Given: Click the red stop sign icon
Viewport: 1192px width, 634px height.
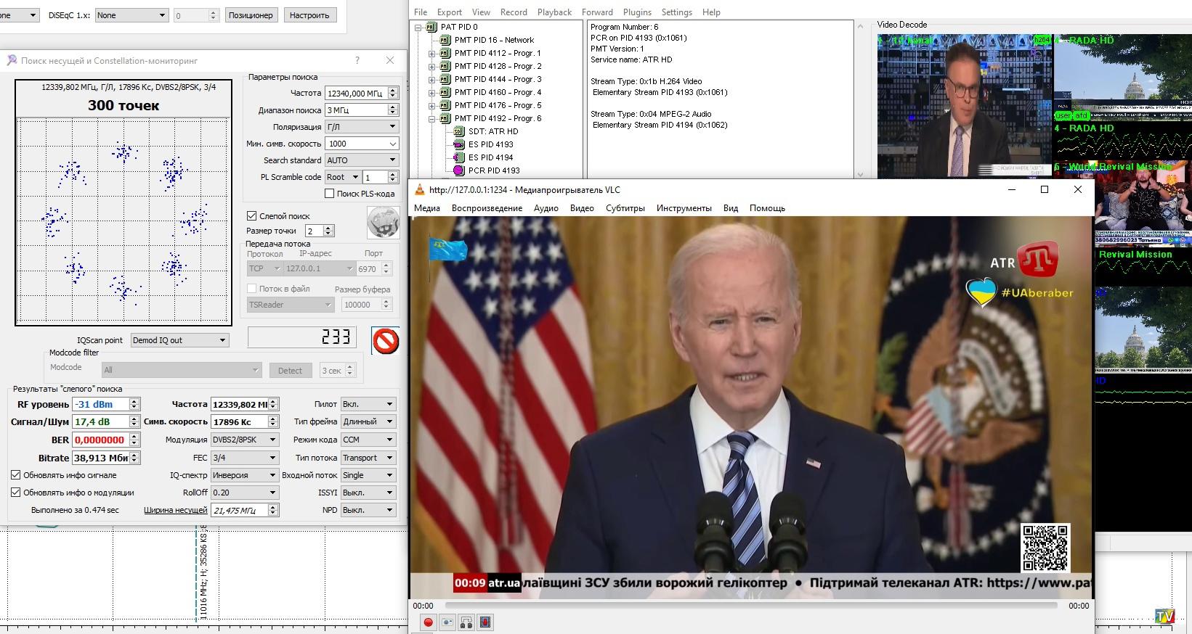Looking at the screenshot, I should [385, 340].
